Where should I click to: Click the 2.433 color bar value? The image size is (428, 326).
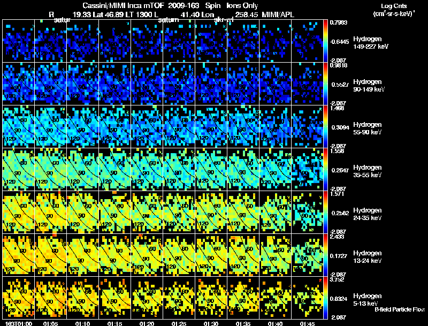tap(337, 237)
